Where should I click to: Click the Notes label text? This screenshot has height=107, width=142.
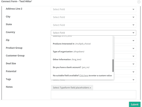pos(9,87)
